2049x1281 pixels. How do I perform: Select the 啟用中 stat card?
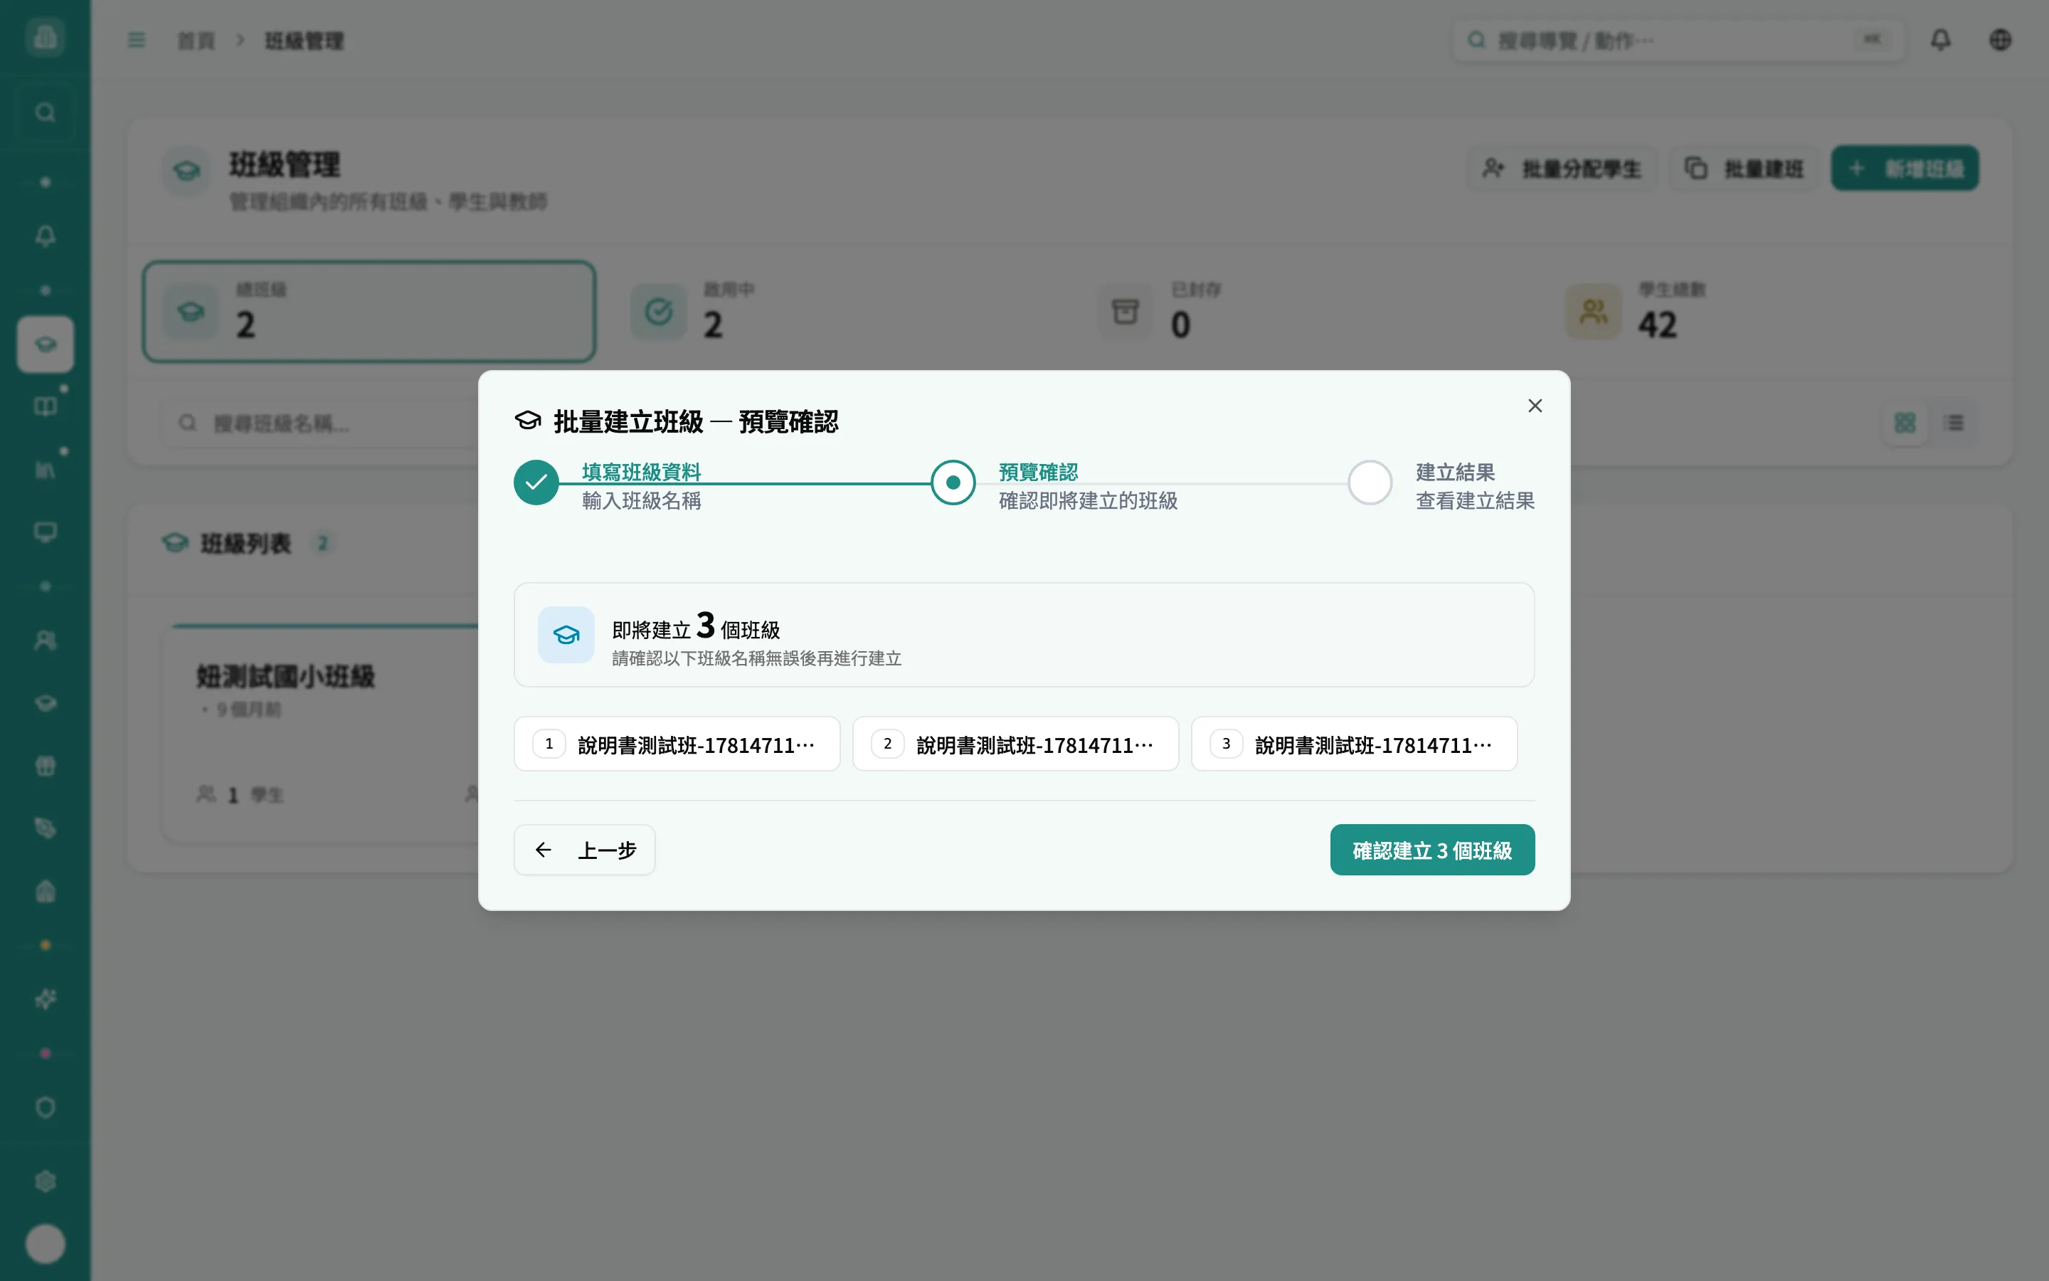tap(837, 312)
